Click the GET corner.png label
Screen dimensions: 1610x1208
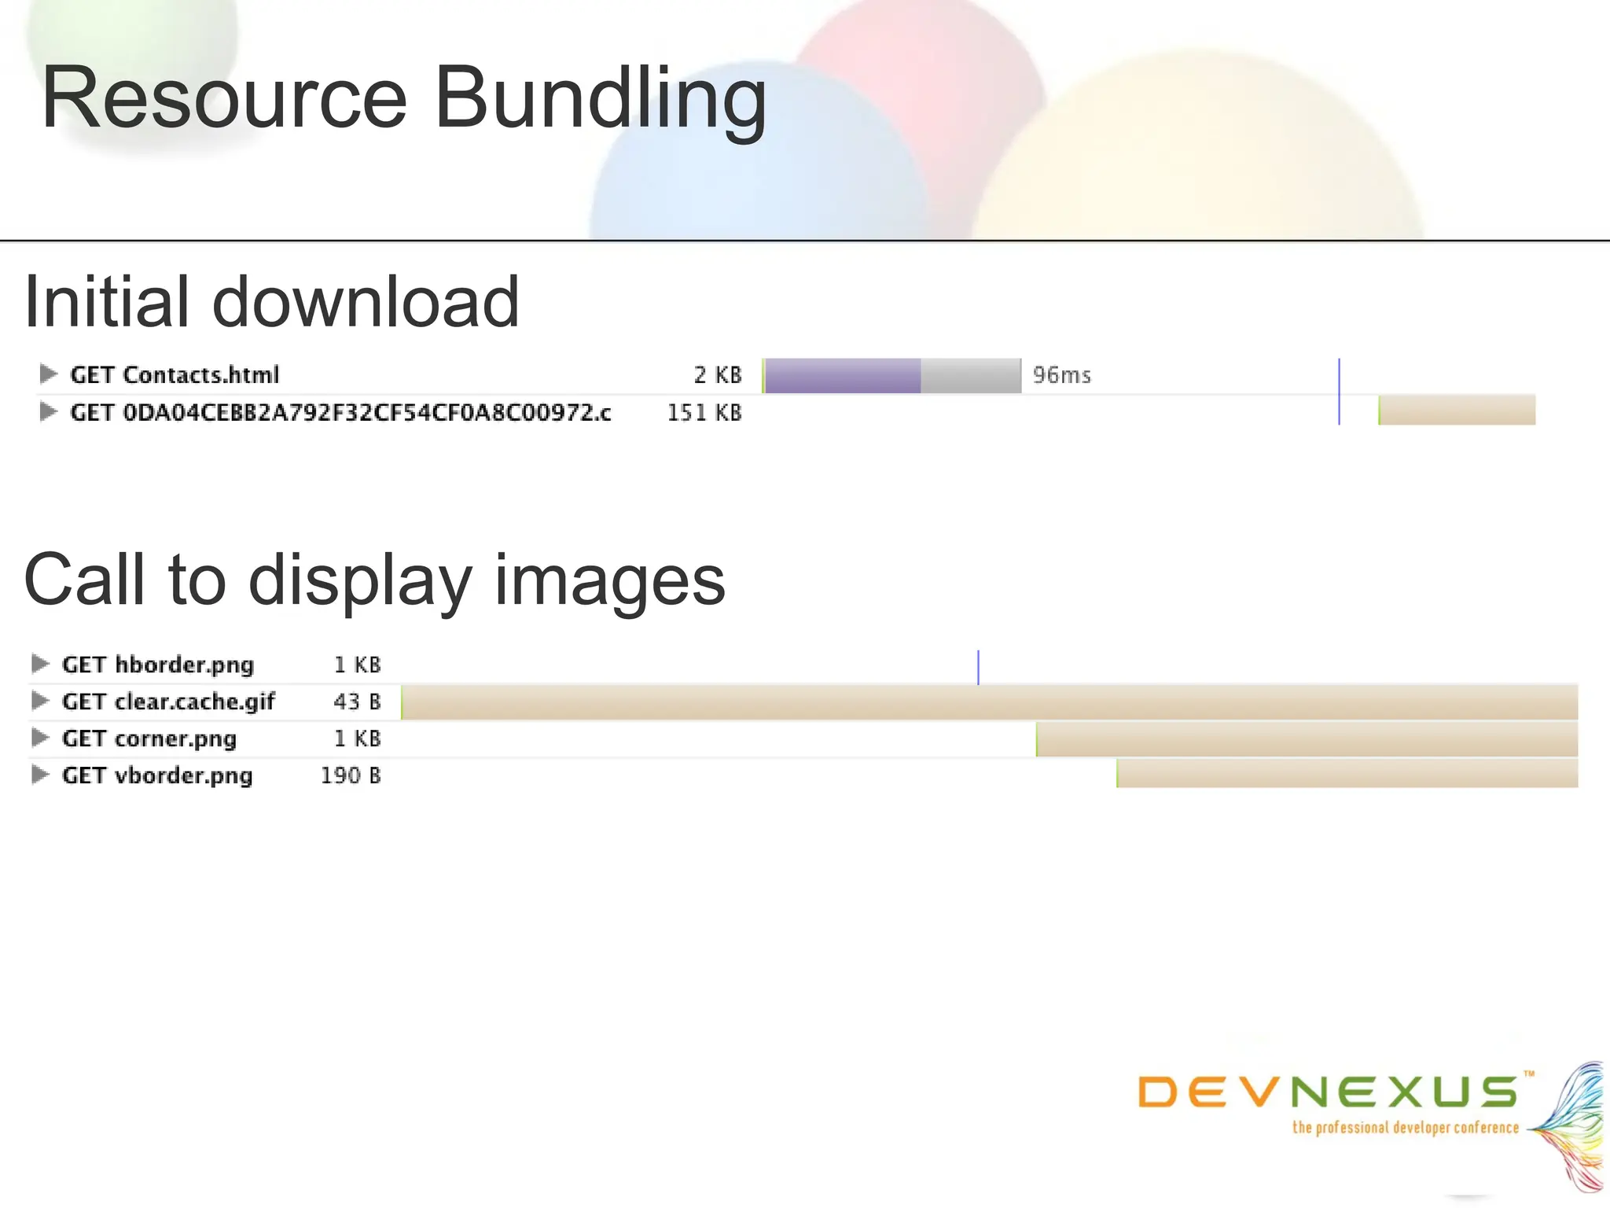click(x=149, y=739)
